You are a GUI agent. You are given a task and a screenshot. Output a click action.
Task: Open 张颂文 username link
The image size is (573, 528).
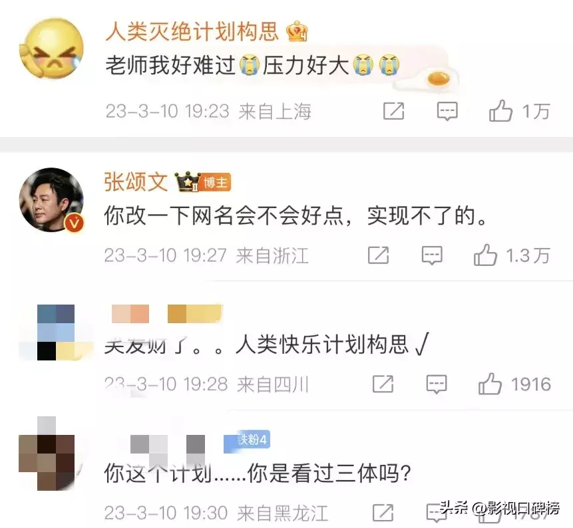tap(136, 182)
